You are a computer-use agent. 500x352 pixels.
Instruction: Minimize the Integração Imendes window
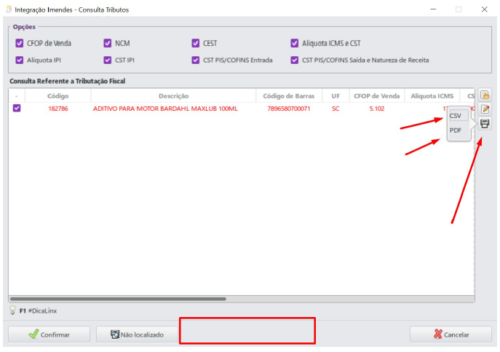pos(433,9)
